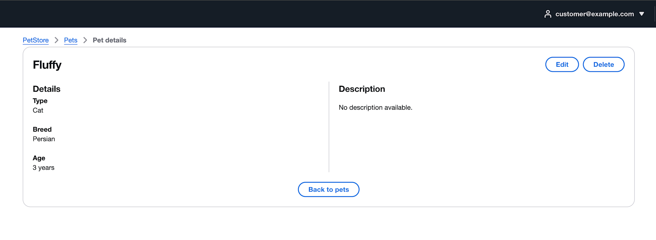Click the Persian breed value

point(44,139)
